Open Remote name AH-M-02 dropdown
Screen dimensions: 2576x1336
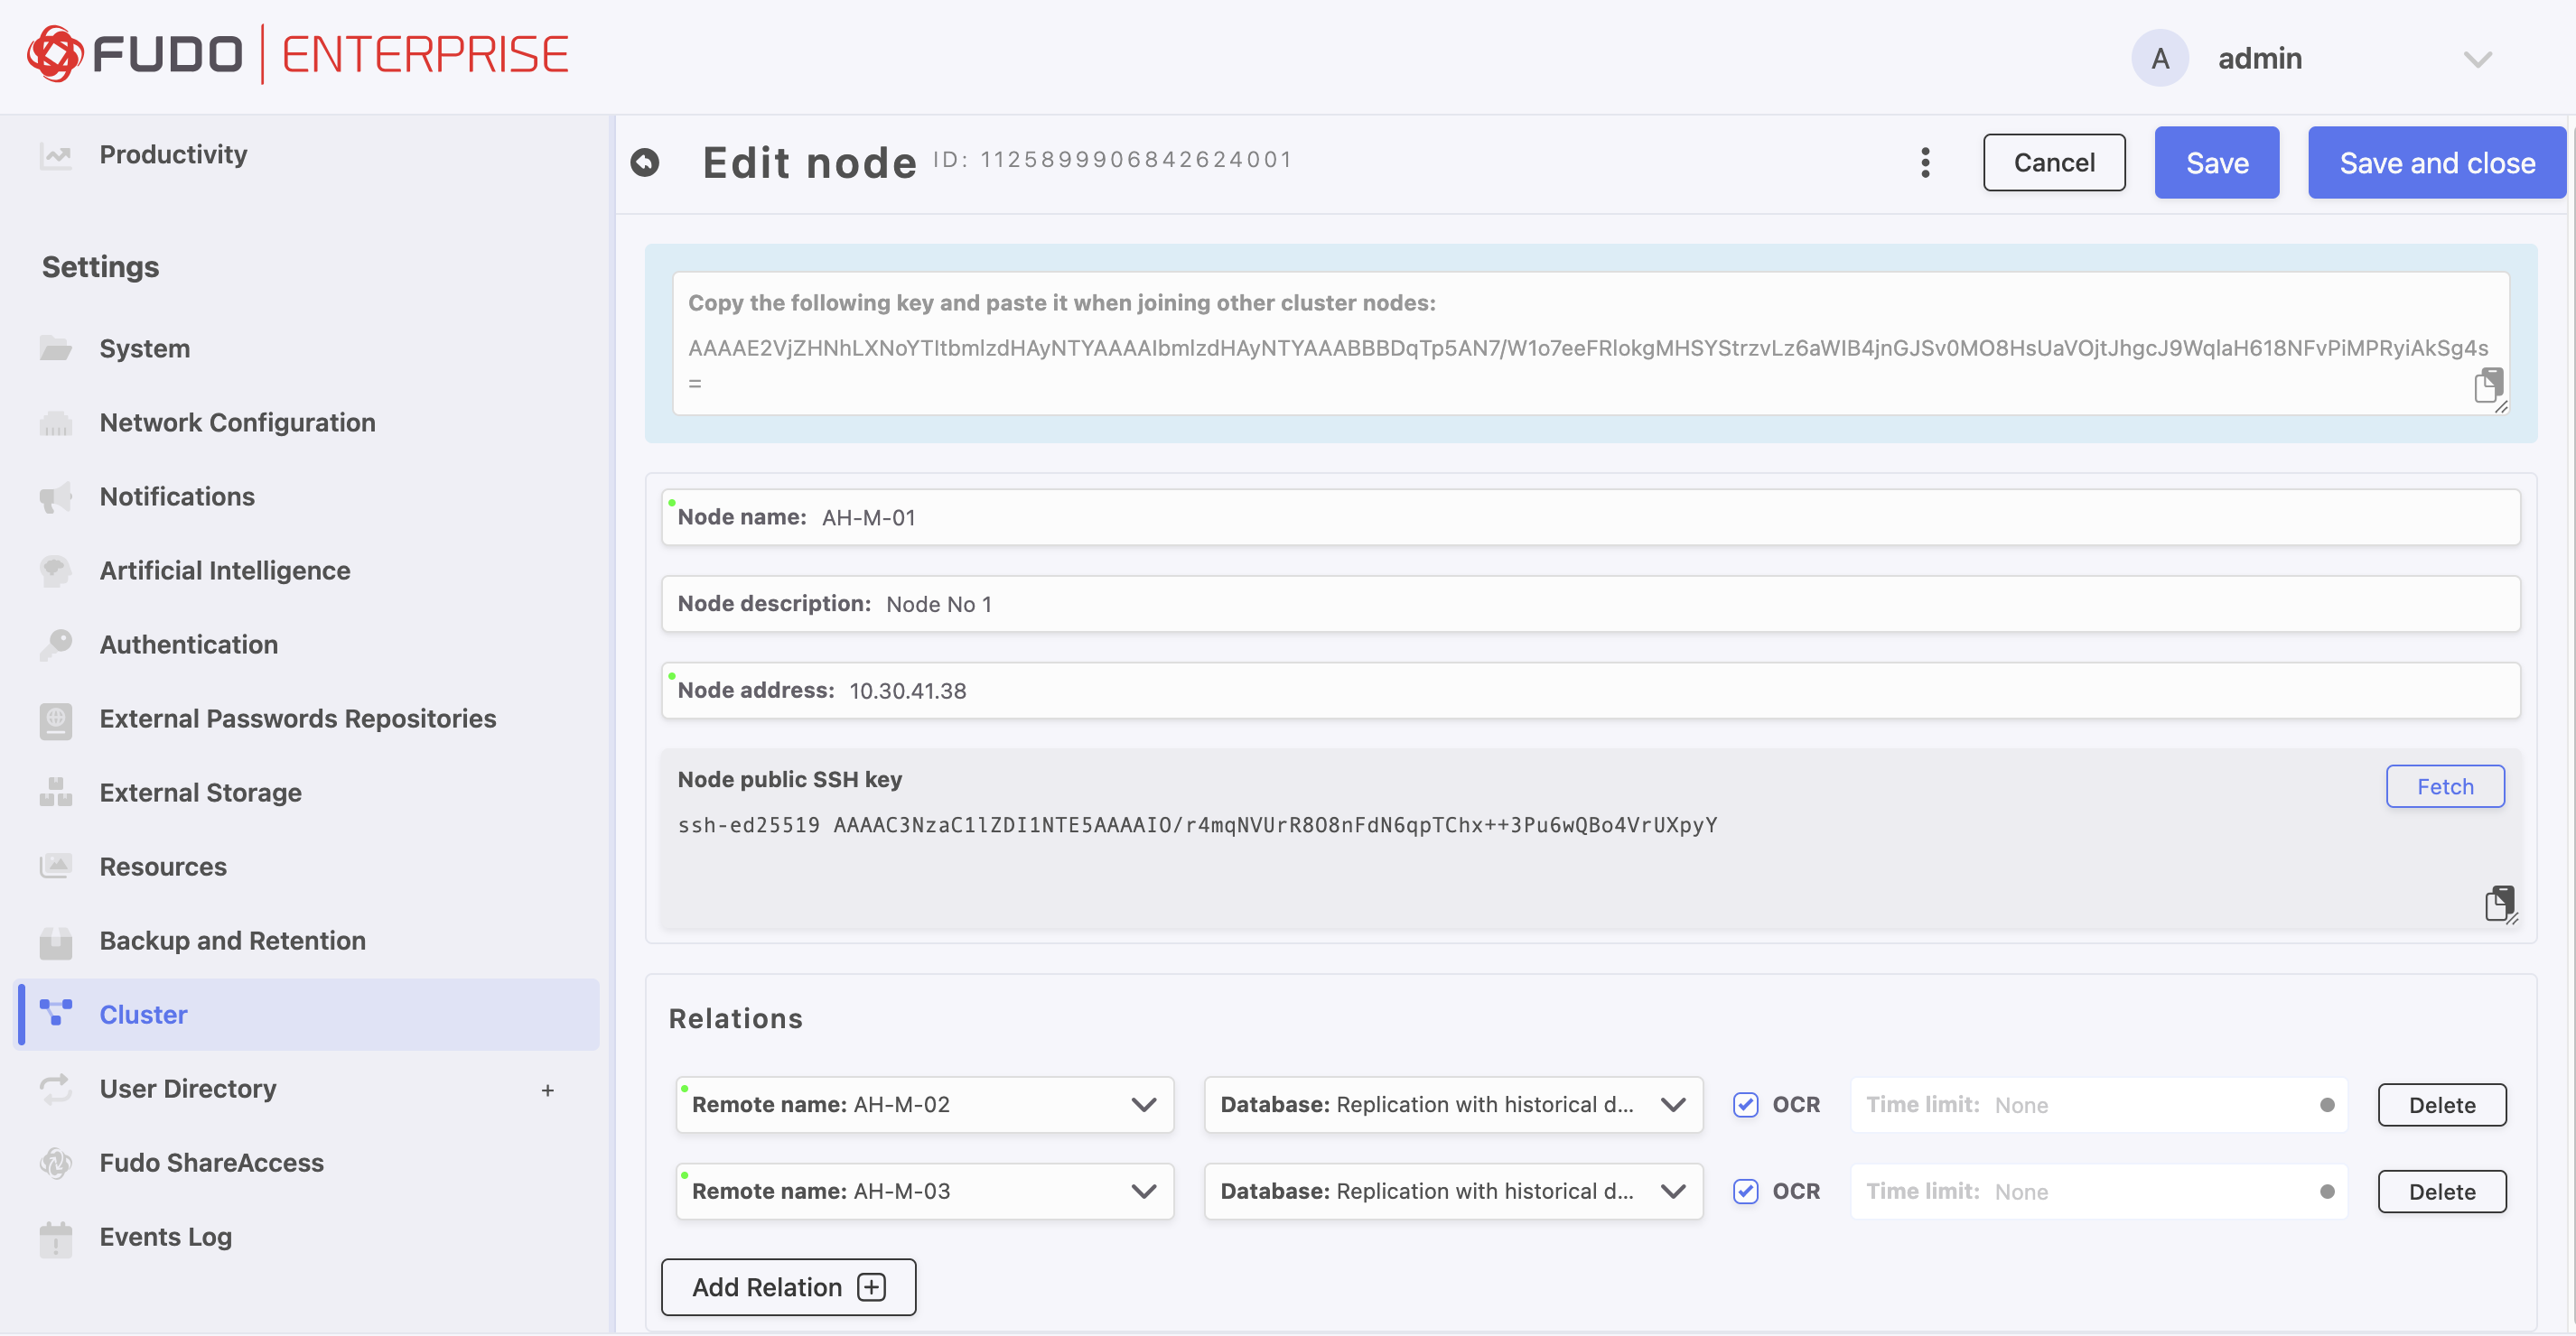point(1143,1104)
